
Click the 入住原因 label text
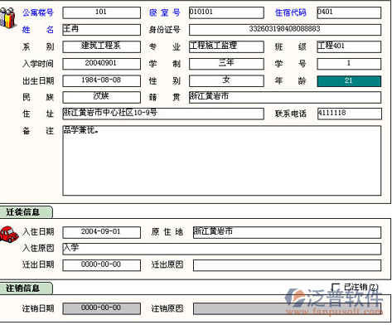(x=38, y=248)
